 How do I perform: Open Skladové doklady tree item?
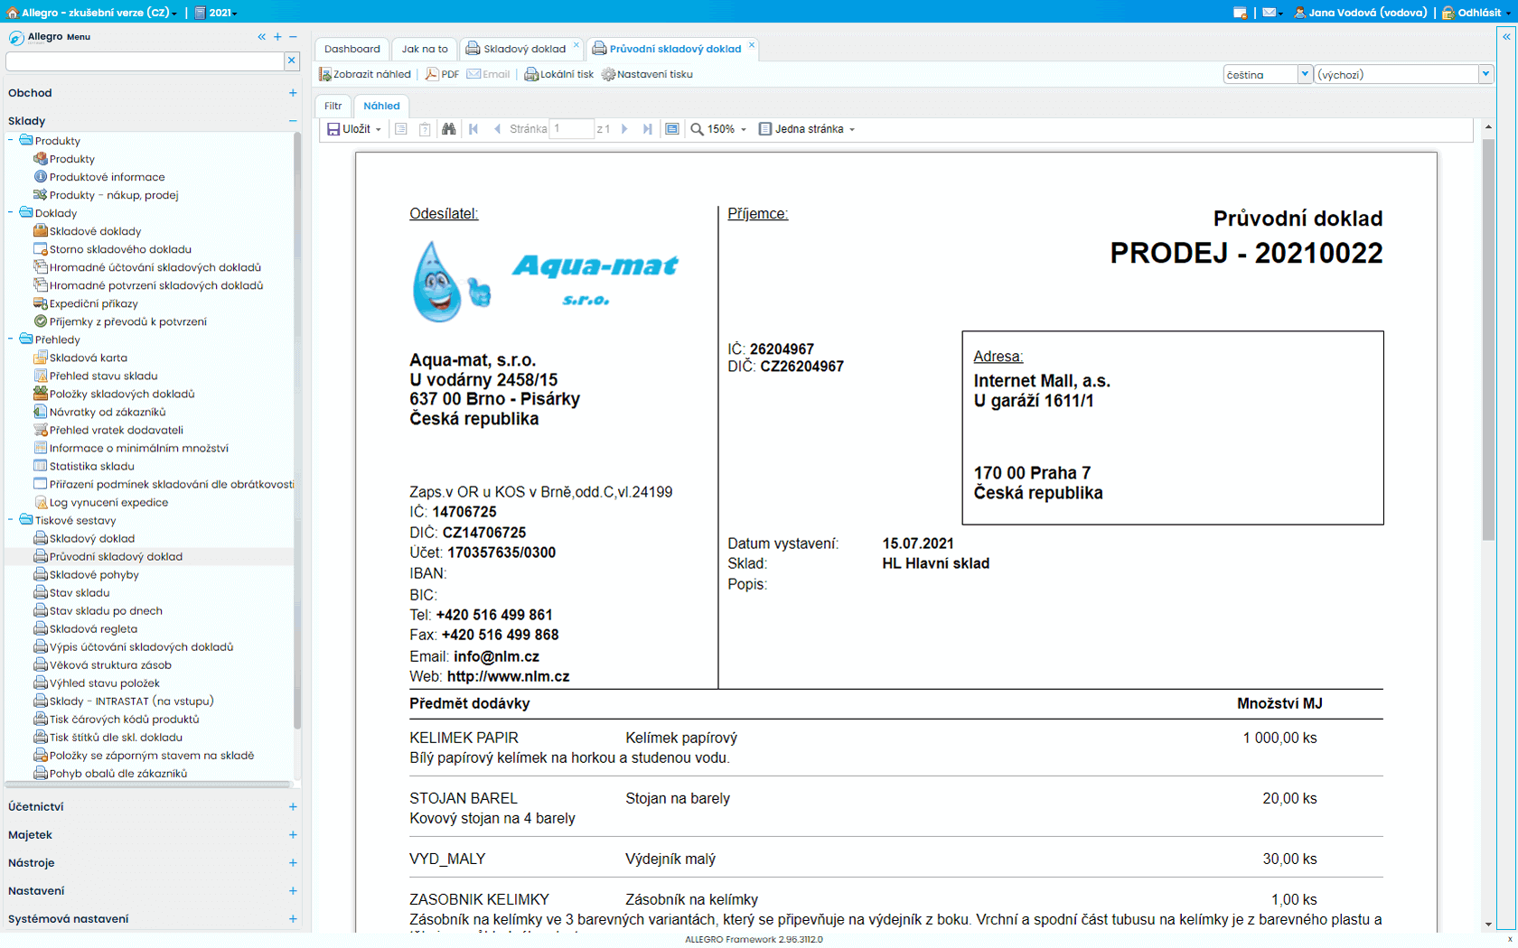95,231
